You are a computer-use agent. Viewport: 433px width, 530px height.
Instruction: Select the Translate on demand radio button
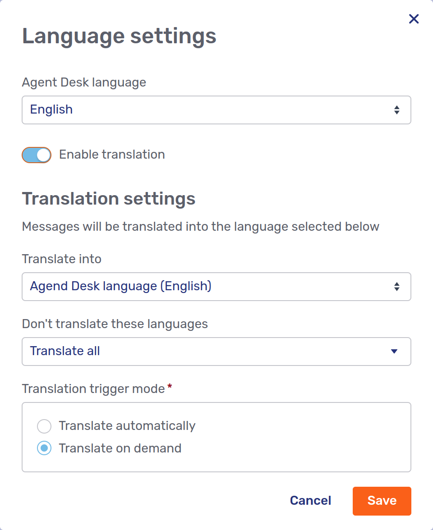[x=44, y=448]
